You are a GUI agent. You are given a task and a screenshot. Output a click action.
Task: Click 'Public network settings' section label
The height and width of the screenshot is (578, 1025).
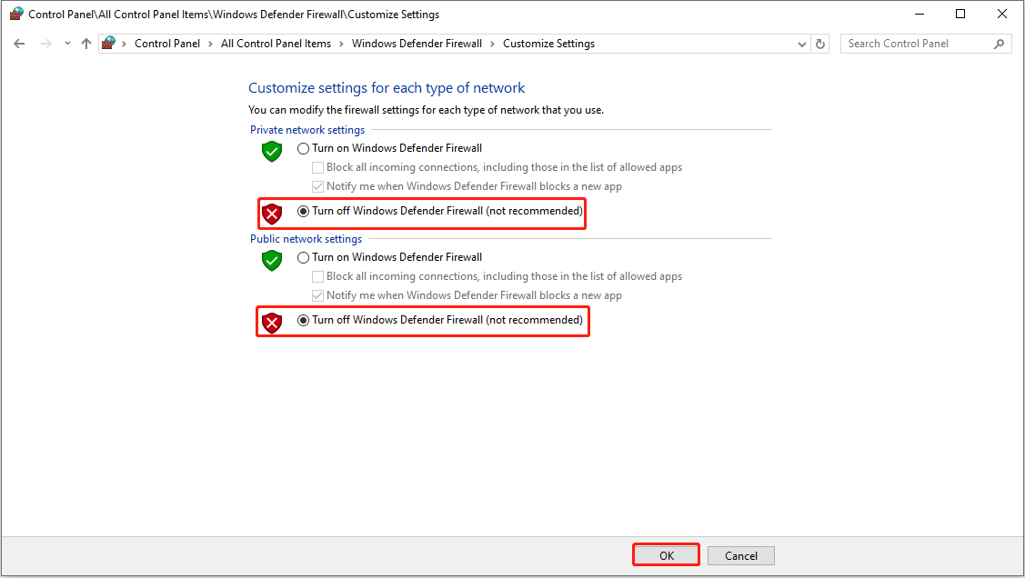tap(306, 239)
